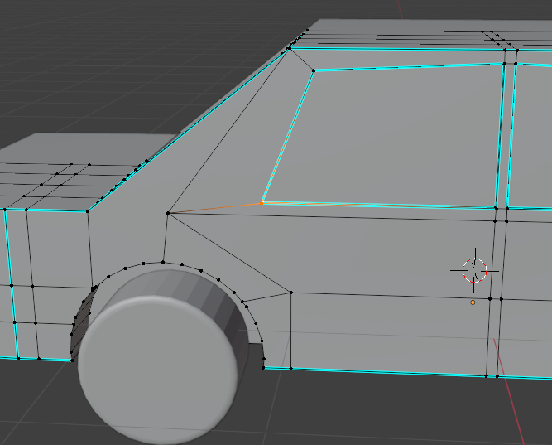This screenshot has height=445, width=552.
Task: Click the orange edge leading to windshield corner
Action: [x=215, y=207]
